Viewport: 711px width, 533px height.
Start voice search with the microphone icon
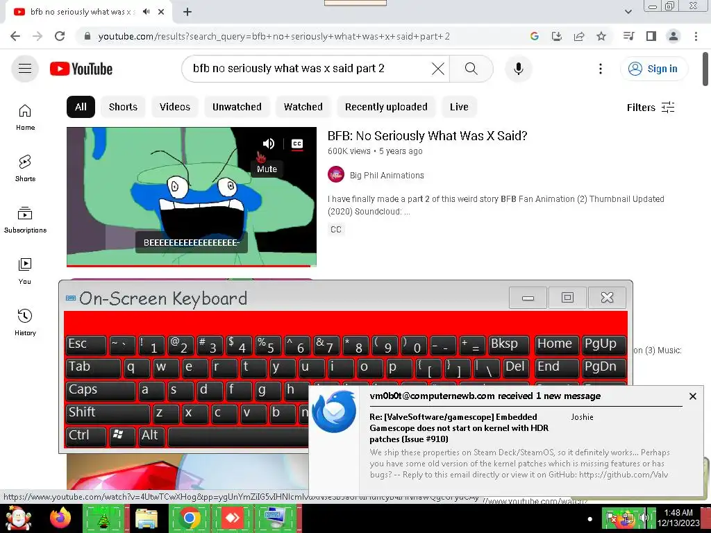518,69
